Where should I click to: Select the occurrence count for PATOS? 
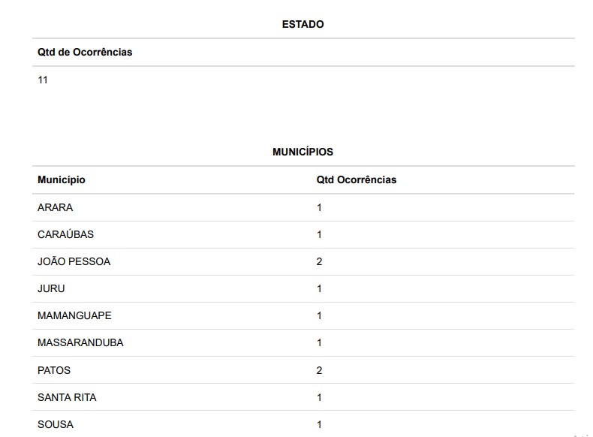(x=319, y=370)
